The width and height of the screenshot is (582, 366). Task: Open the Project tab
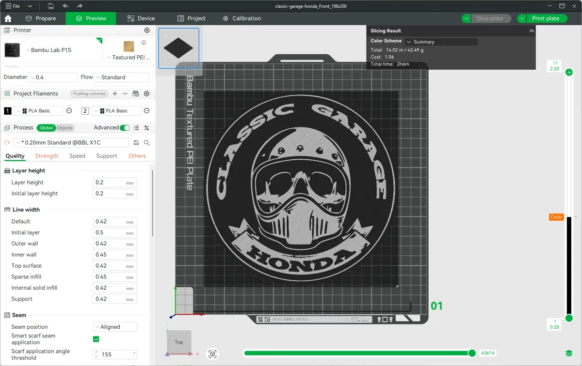tap(192, 18)
